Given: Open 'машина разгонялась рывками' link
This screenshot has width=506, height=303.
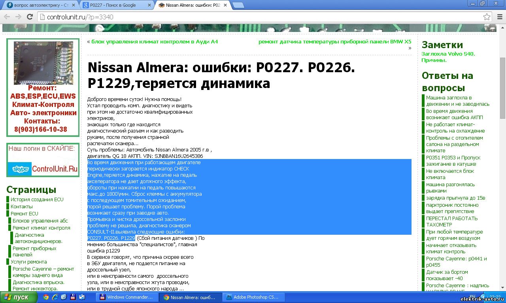Looking at the screenshot, I should [451, 187].
